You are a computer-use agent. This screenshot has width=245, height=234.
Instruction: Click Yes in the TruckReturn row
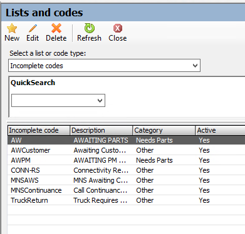(x=204, y=200)
